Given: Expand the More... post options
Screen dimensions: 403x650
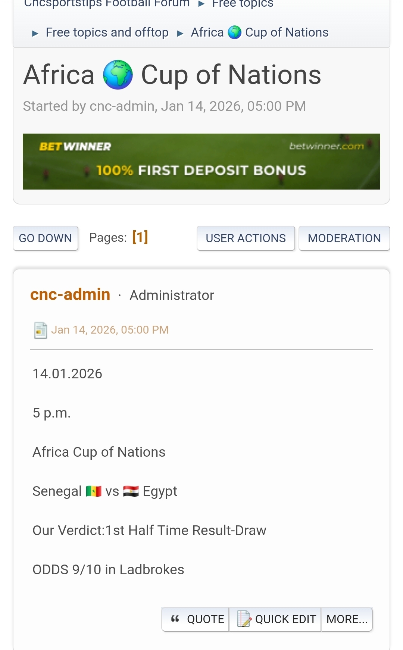Looking at the screenshot, I should click(x=347, y=619).
